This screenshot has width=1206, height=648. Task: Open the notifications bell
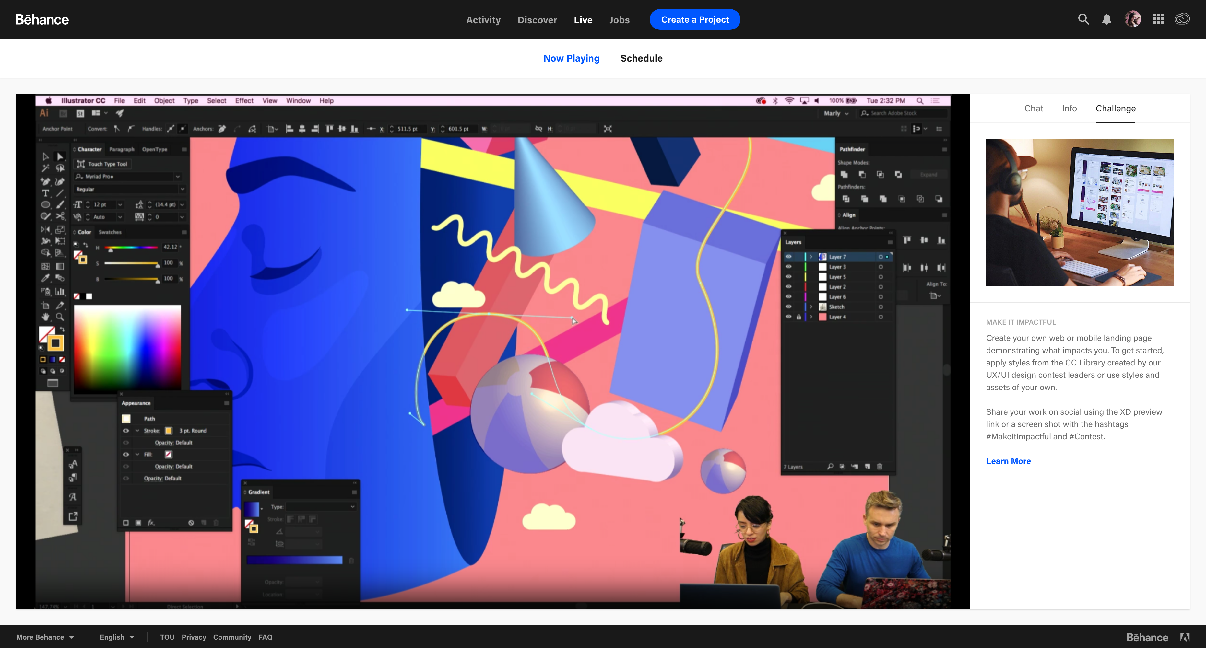pyautogui.click(x=1106, y=19)
